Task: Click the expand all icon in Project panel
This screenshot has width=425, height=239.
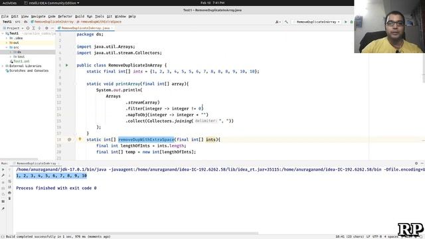Action: 34,28
